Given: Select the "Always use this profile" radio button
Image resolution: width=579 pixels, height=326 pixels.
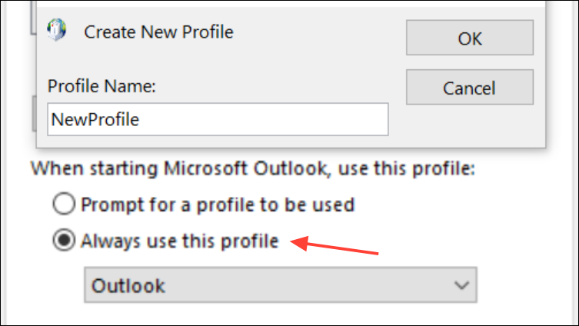Looking at the screenshot, I should pyautogui.click(x=65, y=241).
